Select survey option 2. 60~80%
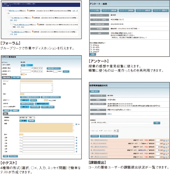This screenshot has width=170, height=174. 90,47
